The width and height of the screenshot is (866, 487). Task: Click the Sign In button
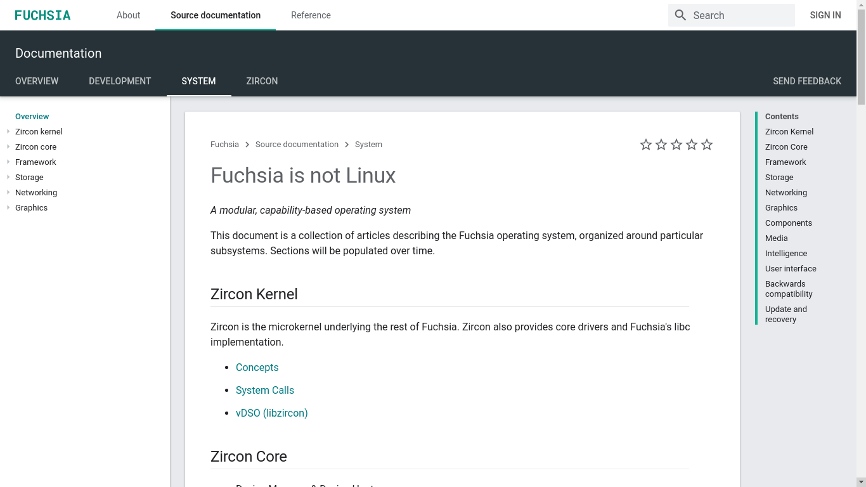pyautogui.click(x=825, y=15)
